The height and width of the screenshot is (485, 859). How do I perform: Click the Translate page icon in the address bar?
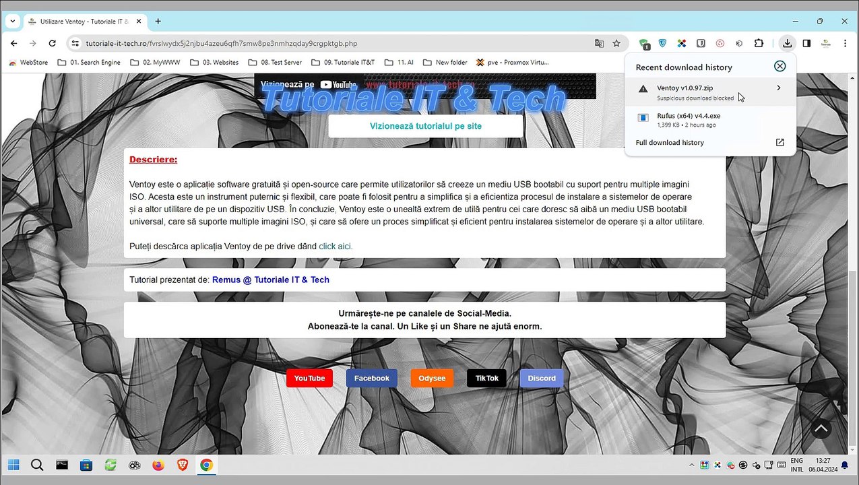599,43
